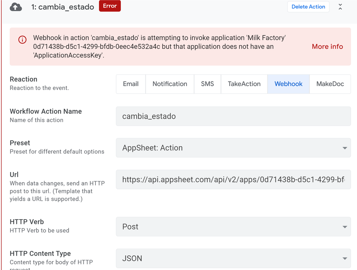Click the 'HTTP Verb' label

point(27,221)
